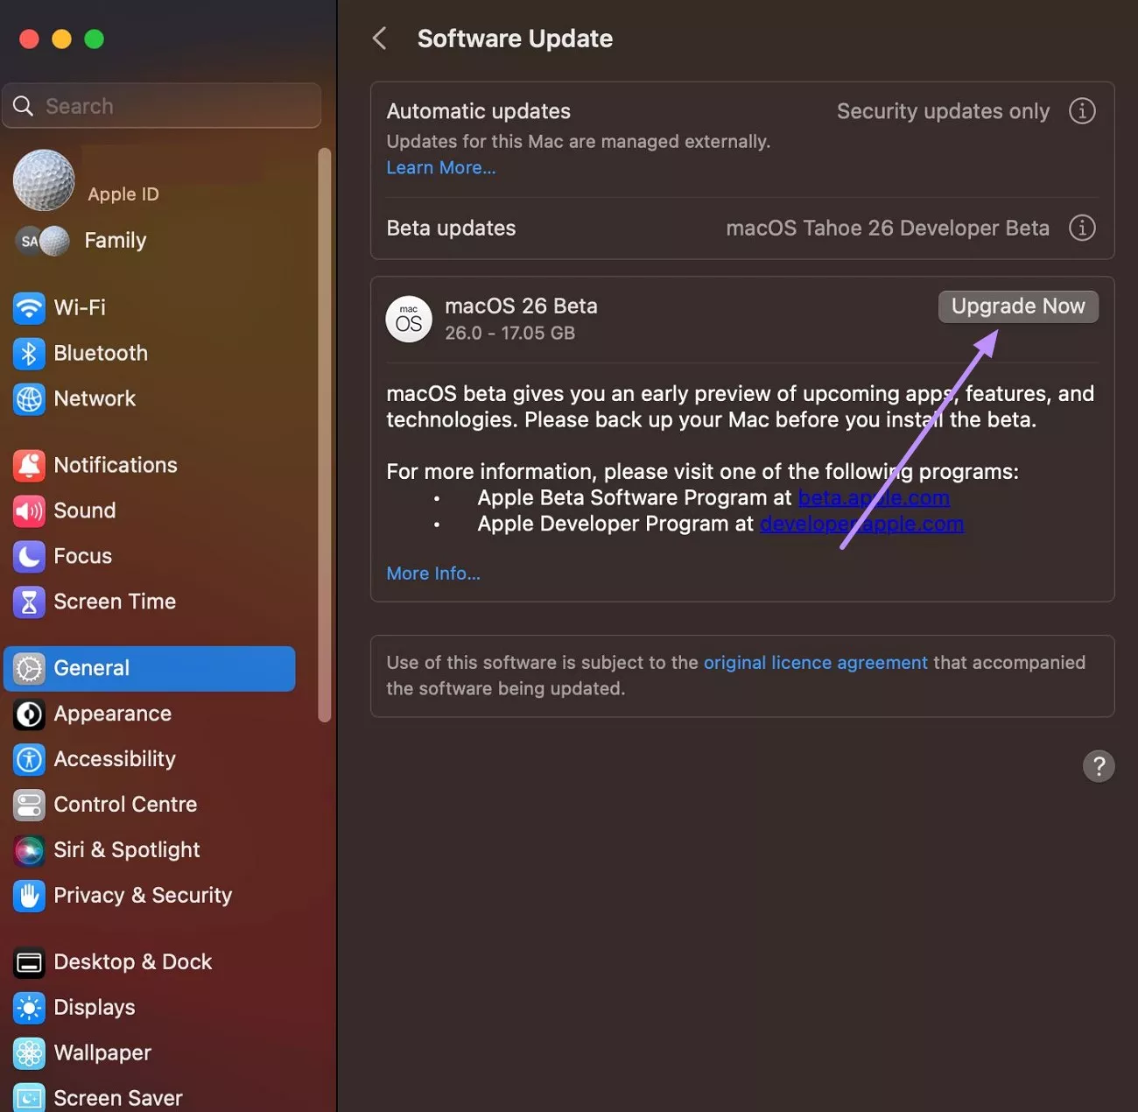The height and width of the screenshot is (1112, 1138).
Task: Click the Privacy & Security hand icon
Action: [29, 896]
